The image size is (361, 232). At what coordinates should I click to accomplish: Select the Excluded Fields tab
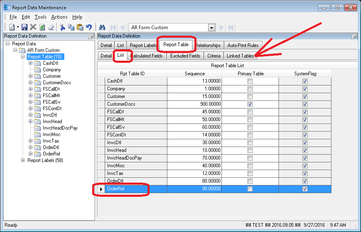pyautogui.click(x=185, y=56)
